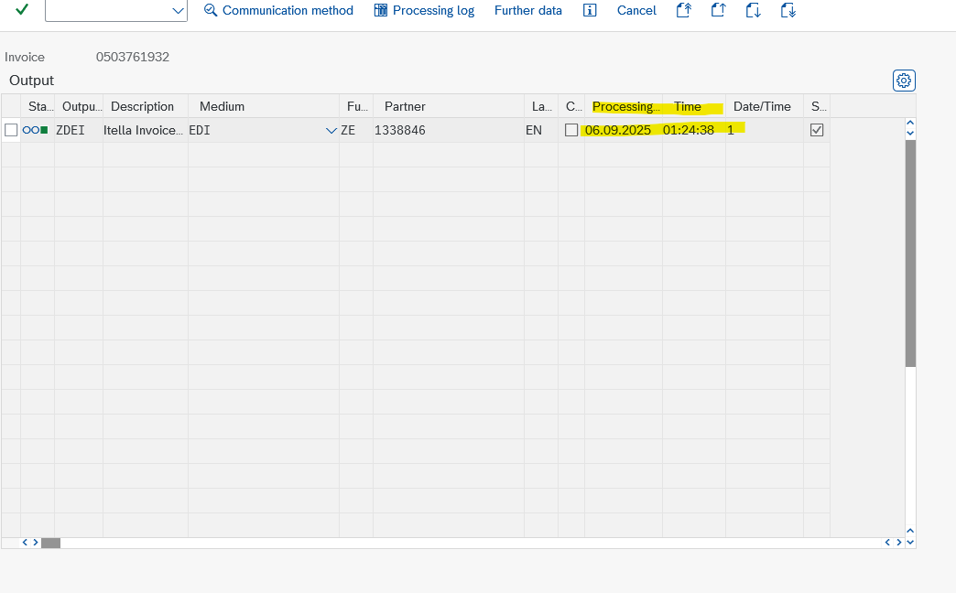
Task: Click the first page icon
Action: click(683, 10)
